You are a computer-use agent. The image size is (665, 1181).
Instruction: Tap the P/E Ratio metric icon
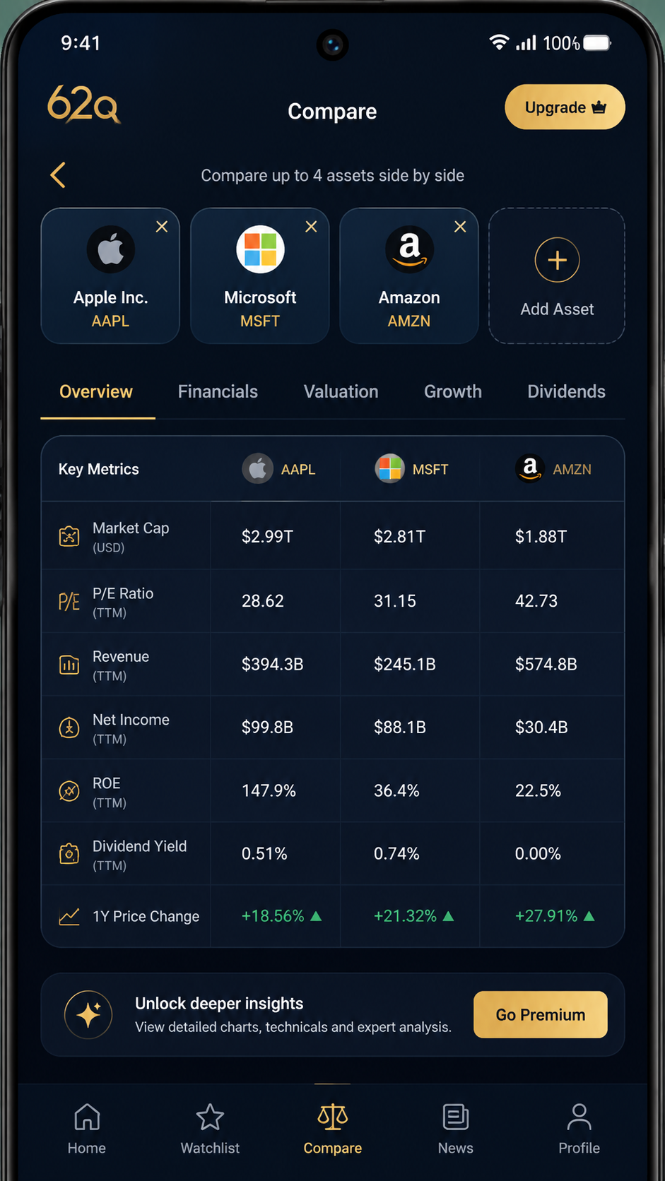(69, 602)
